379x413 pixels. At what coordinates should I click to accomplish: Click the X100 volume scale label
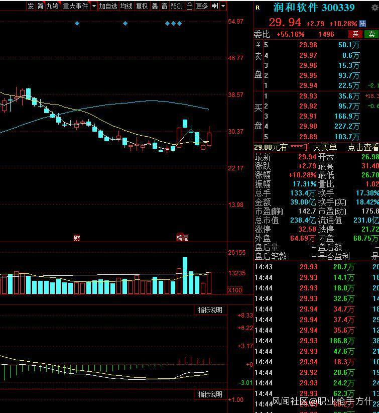[235, 290]
